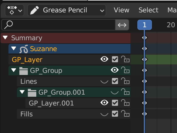The width and height of the screenshot is (177, 133).
Task: Uncheck the Lines layer checkbox
Action: [x=115, y=81]
